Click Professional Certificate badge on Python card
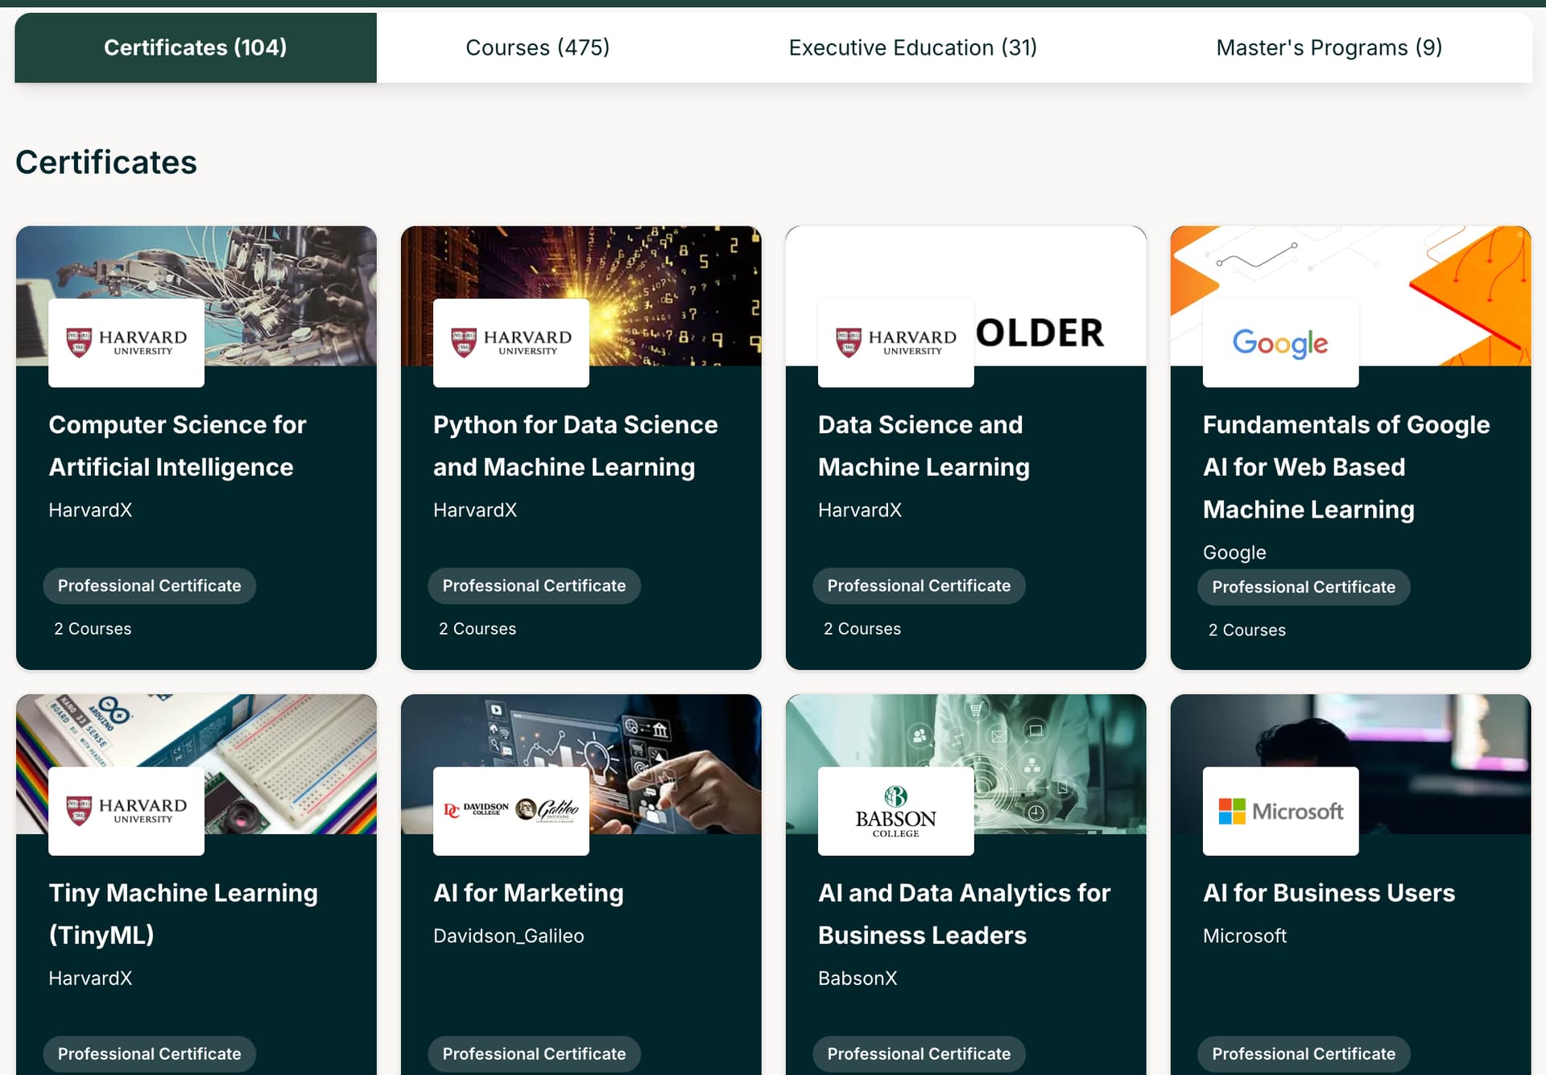Screen dimensions: 1546x1075 pos(534,585)
